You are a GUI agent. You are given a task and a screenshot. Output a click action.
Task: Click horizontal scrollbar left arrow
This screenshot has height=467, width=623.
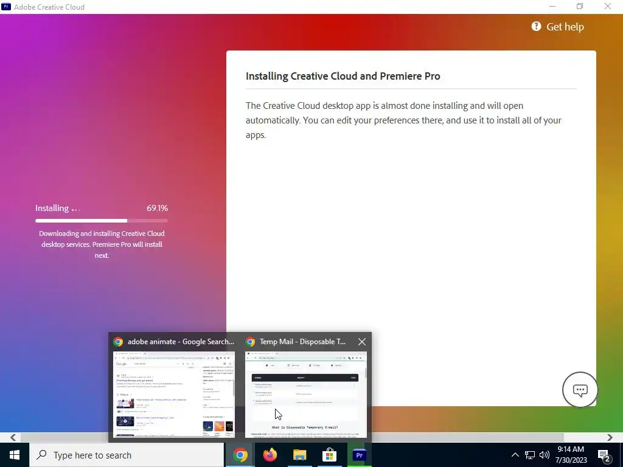(x=13, y=437)
